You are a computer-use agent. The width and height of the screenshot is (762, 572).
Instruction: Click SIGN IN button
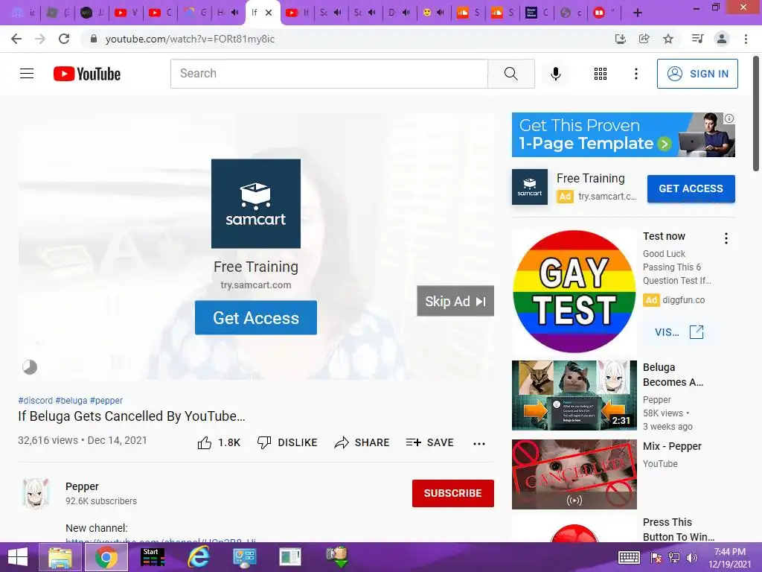[x=697, y=74]
